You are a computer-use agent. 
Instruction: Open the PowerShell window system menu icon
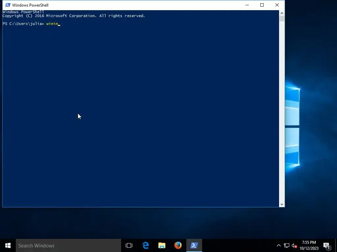point(8,5)
